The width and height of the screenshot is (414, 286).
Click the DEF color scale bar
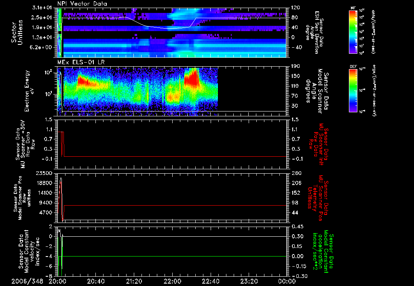[353, 90]
